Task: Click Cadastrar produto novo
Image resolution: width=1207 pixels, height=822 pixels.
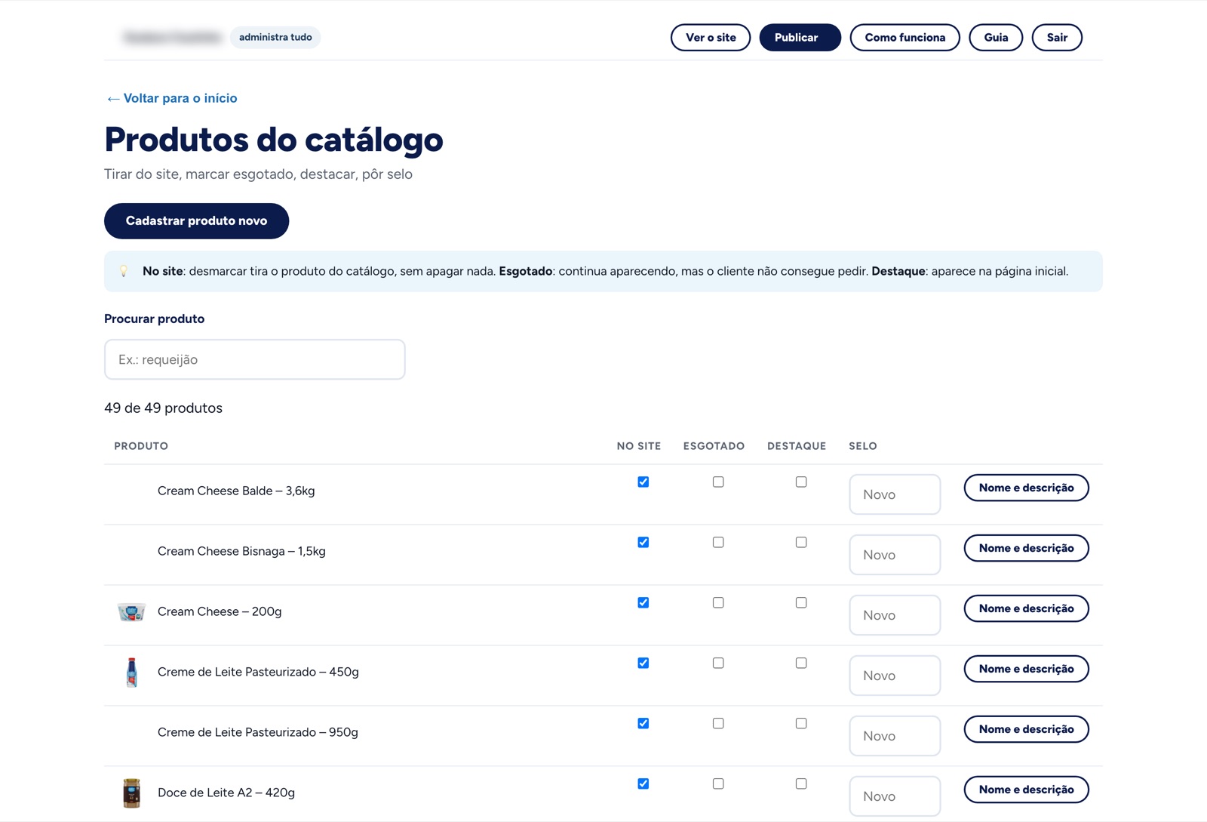Action: 196,221
